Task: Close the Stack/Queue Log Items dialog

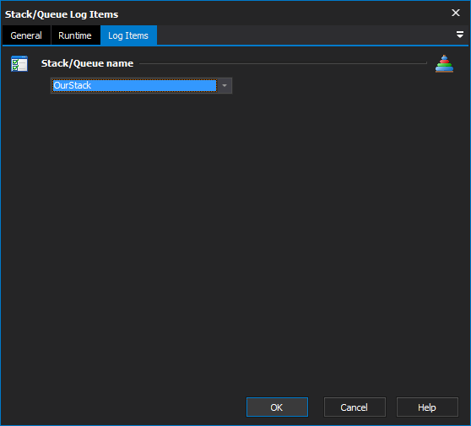Action: 456,13
